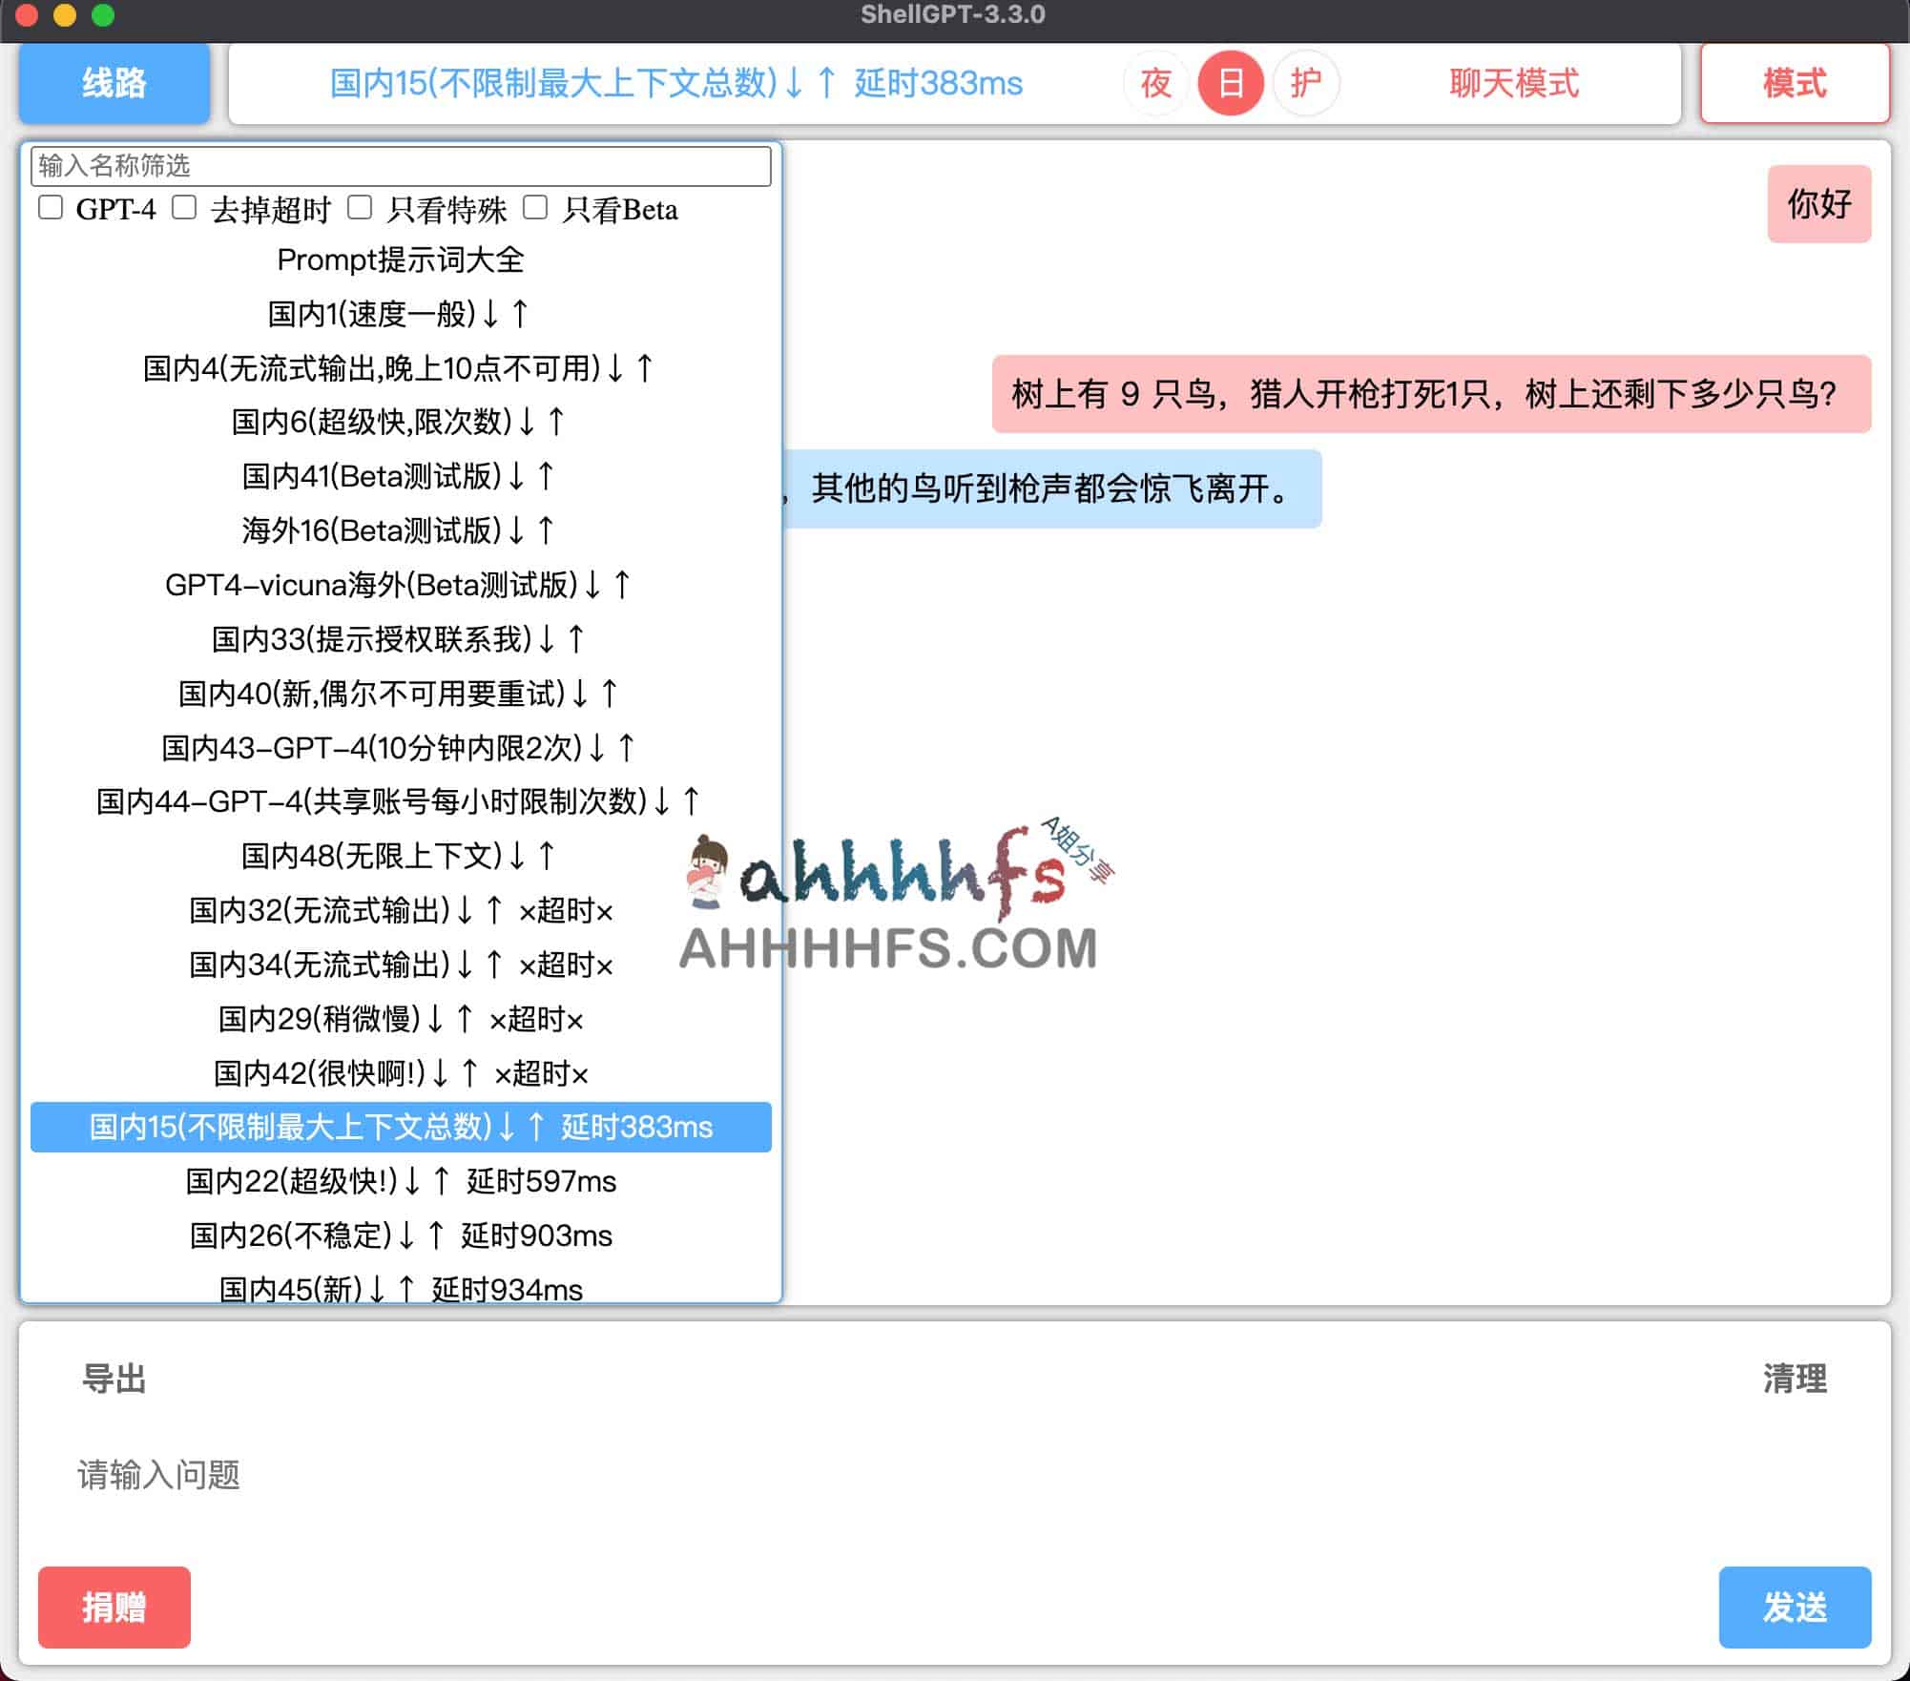The height and width of the screenshot is (1681, 1910).
Task: Switch to night mode with 夜 toggle
Action: point(1155,83)
